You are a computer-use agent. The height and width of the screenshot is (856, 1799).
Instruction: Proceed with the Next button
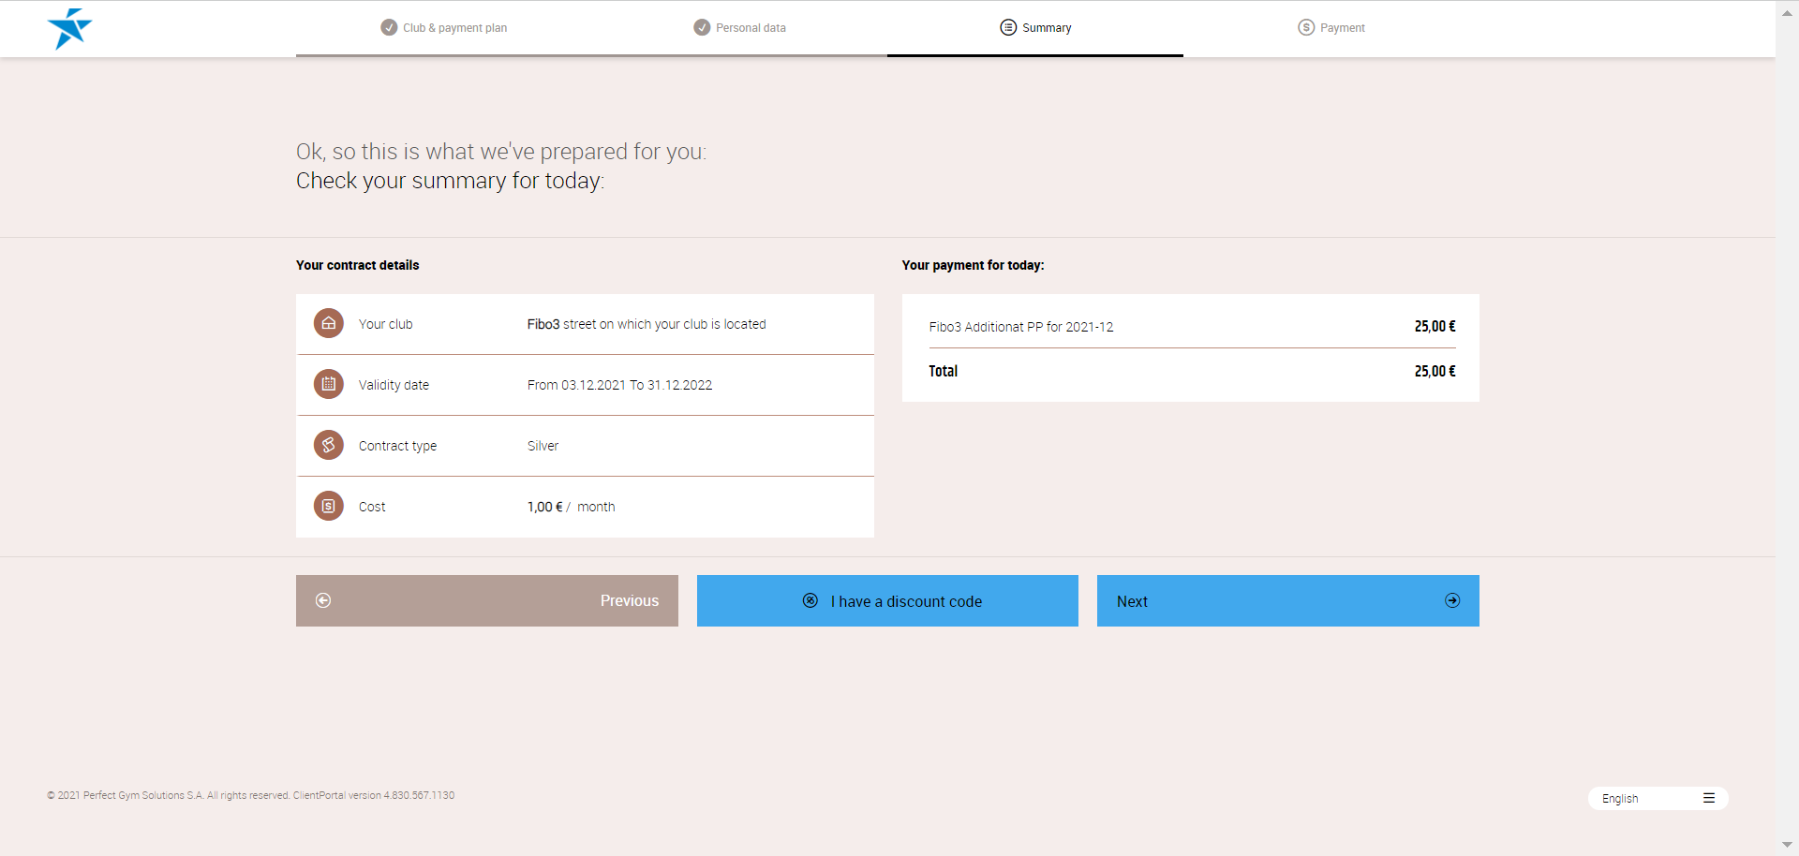pos(1287,601)
